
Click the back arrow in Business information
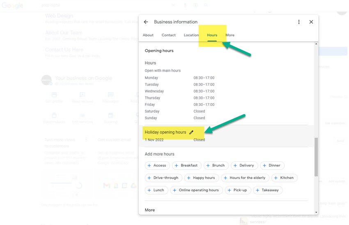pyautogui.click(x=146, y=22)
